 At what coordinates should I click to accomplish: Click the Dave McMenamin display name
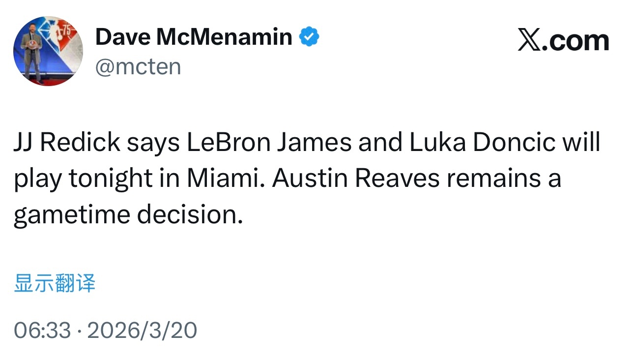pyautogui.click(x=194, y=37)
